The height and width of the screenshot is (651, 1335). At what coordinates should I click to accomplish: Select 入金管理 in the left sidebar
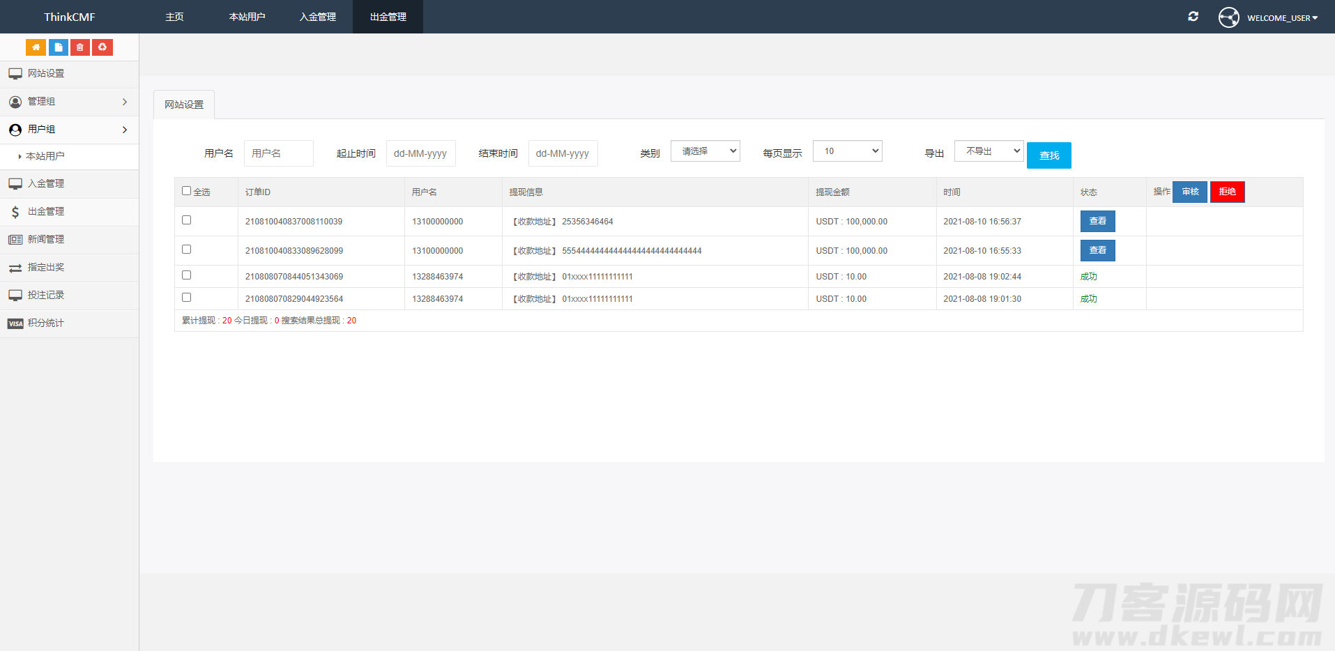pyautogui.click(x=45, y=183)
